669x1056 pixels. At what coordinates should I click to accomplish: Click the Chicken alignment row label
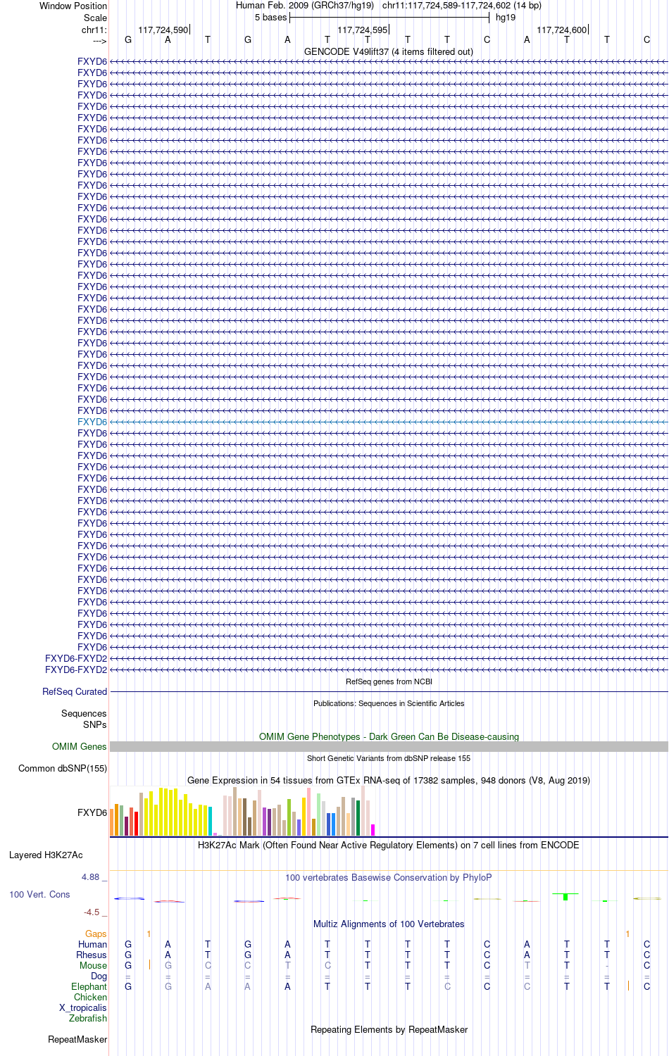[91, 997]
